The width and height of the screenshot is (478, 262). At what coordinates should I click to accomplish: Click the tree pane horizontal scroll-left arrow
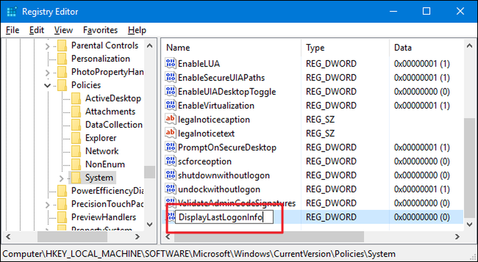point(8,236)
